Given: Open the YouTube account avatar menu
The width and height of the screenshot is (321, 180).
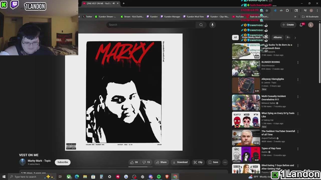Looking at the screenshot, I should point(311,25).
